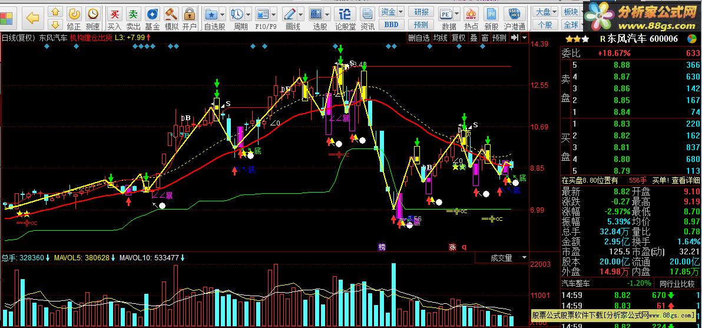Click the skip-to-end arrow icon in chart toolbar

tap(515, 38)
